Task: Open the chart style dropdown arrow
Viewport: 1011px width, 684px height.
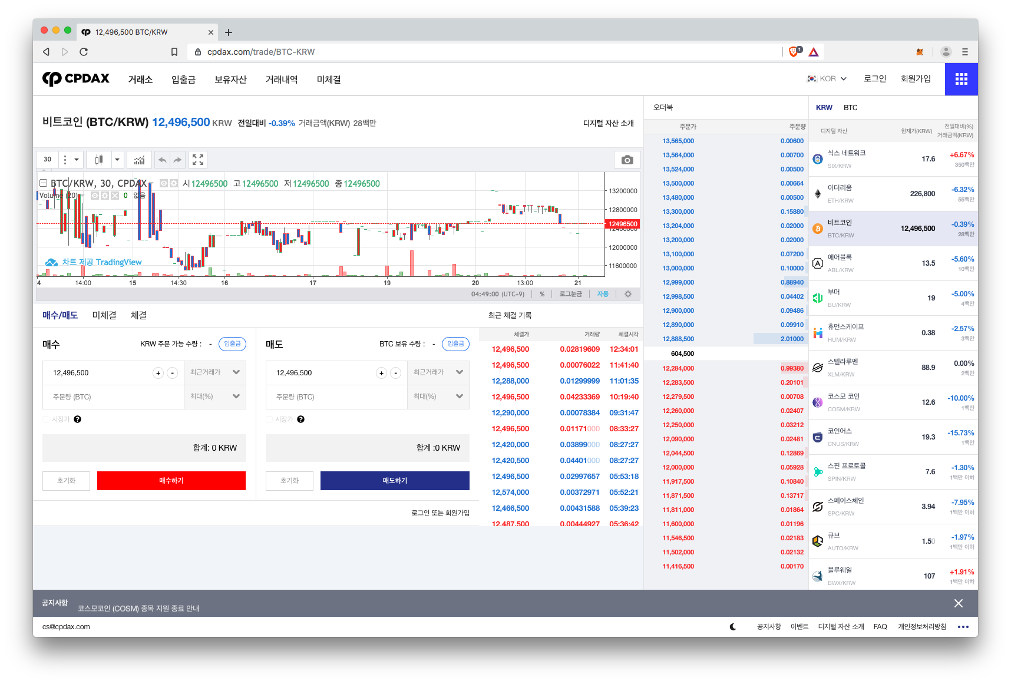Action: (117, 160)
